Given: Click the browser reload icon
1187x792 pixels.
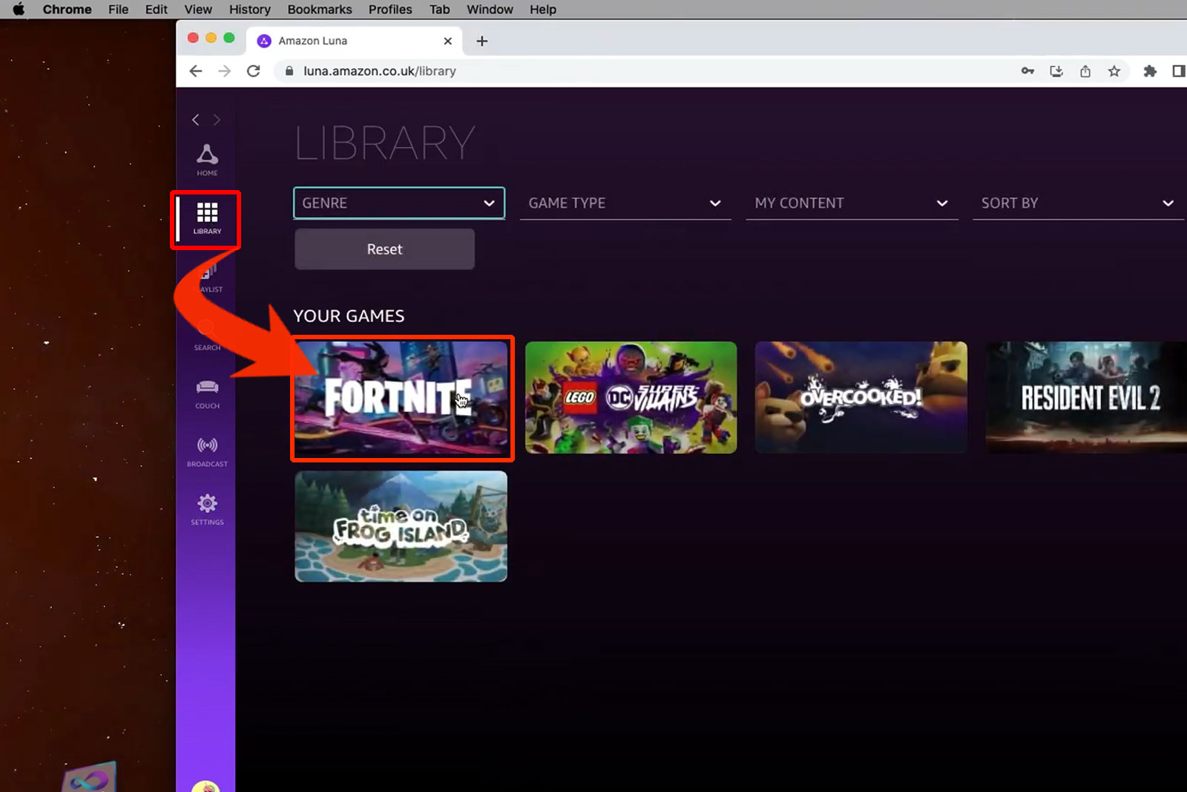Looking at the screenshot, I should click(x=253, y=71).
